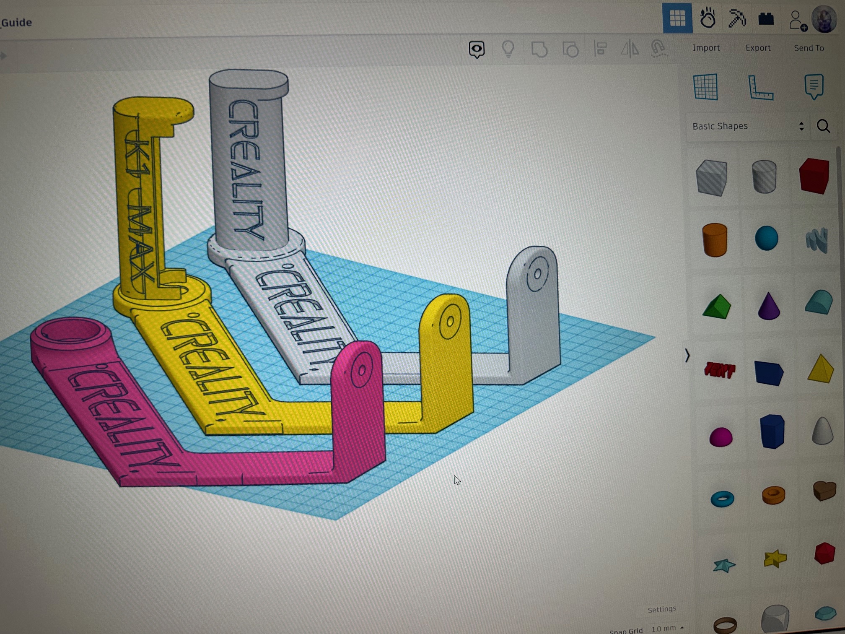This screenshot has height=634, width=845.
Task: Pick the teal Round Roof shape
Action: pos(819,302)
